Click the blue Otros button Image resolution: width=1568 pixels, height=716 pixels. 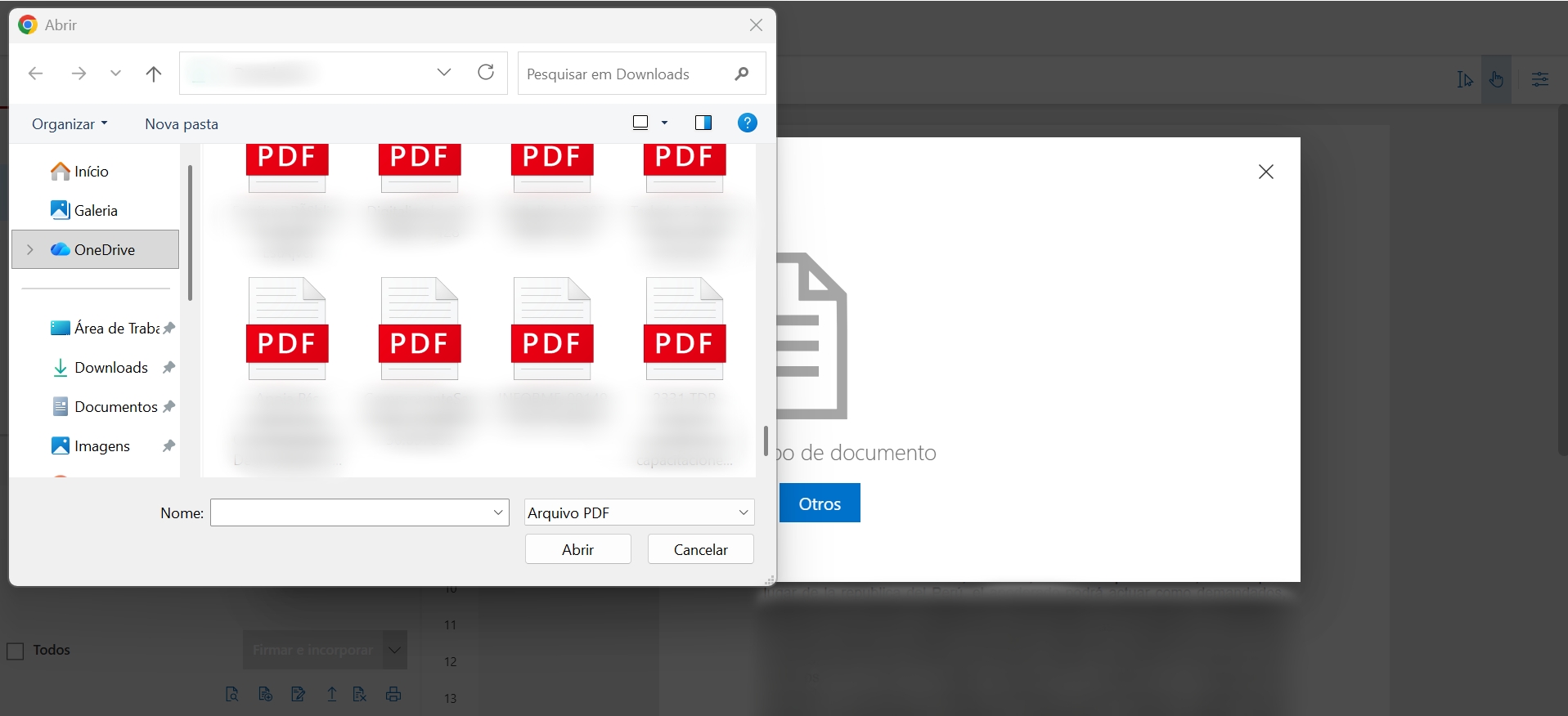pyautogui.click(x=819, y=503)
